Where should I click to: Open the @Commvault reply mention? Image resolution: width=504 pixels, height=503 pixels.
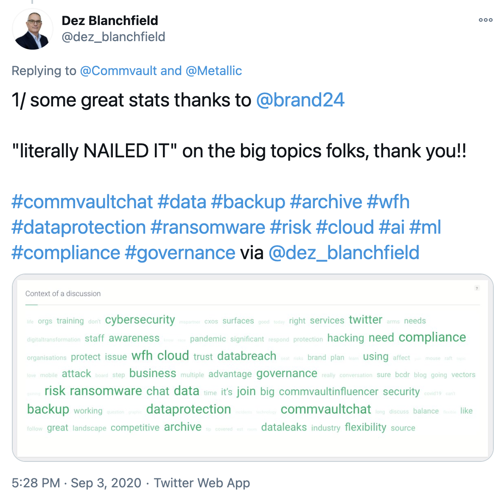coord(119,71)
